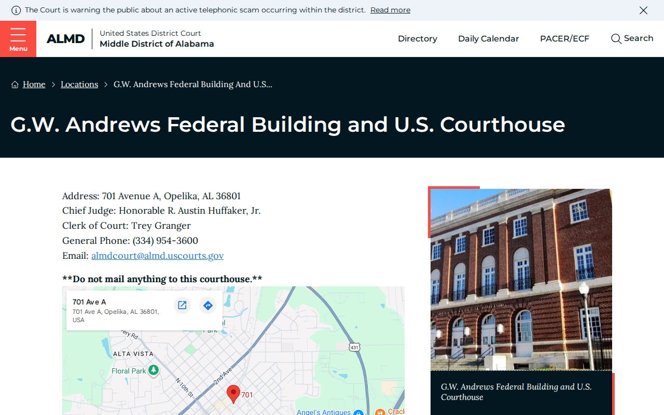
Task: Click the page heading G.W. Andrews Federal Building
Action: click(x=288, y=125)
